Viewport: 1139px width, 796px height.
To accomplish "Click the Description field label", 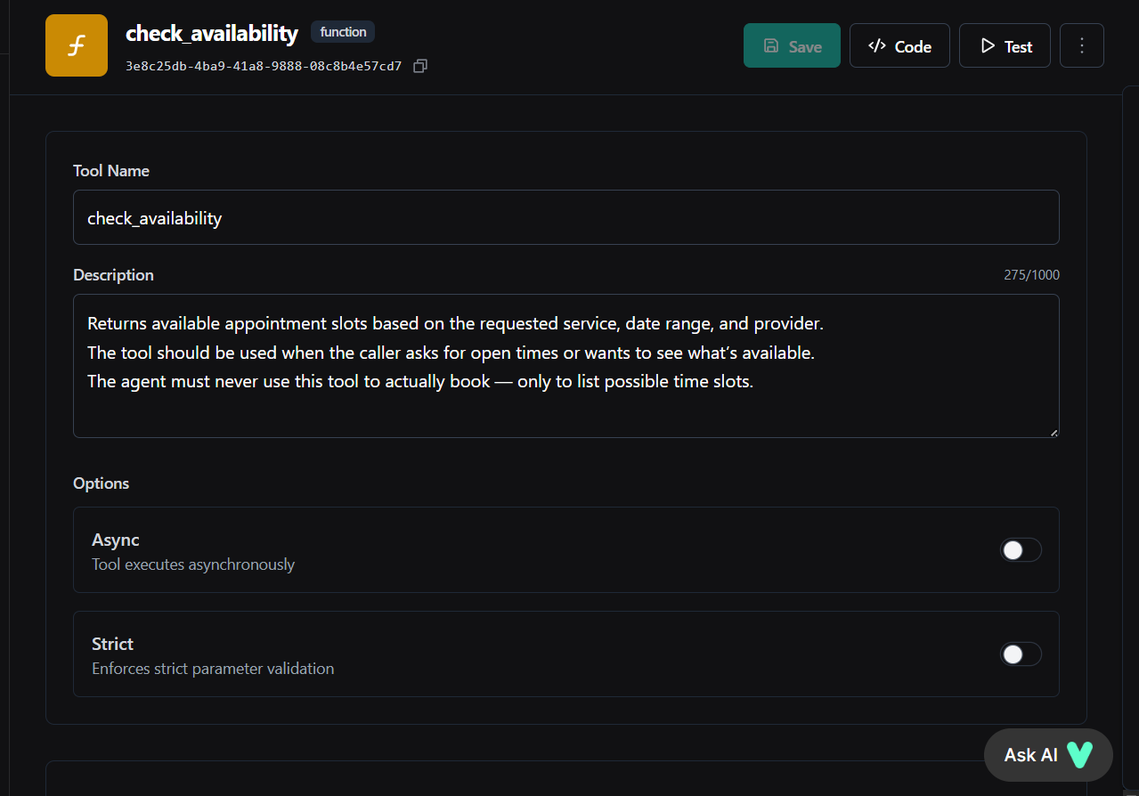I will tap(113, 275).
